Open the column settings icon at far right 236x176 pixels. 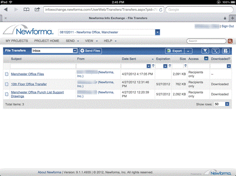pos(226,51)
